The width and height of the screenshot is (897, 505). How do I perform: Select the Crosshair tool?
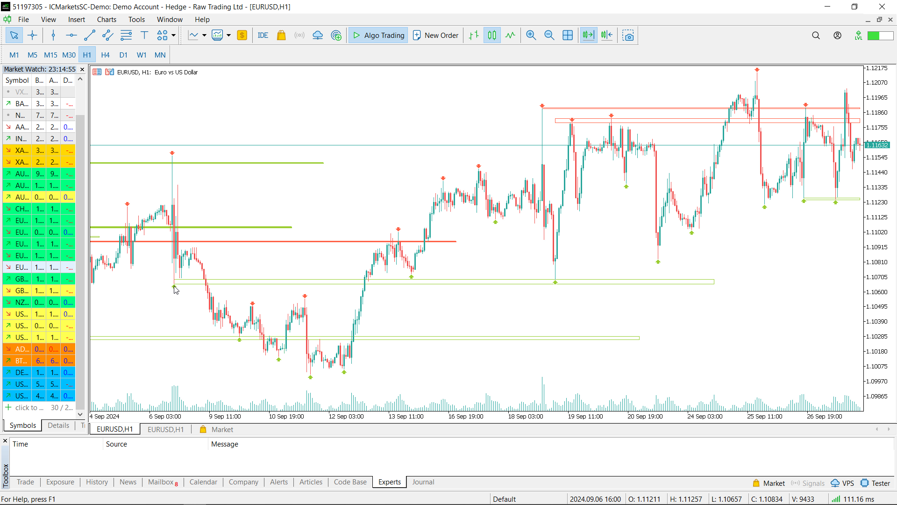pyautogui.click(x=32, y=35)
